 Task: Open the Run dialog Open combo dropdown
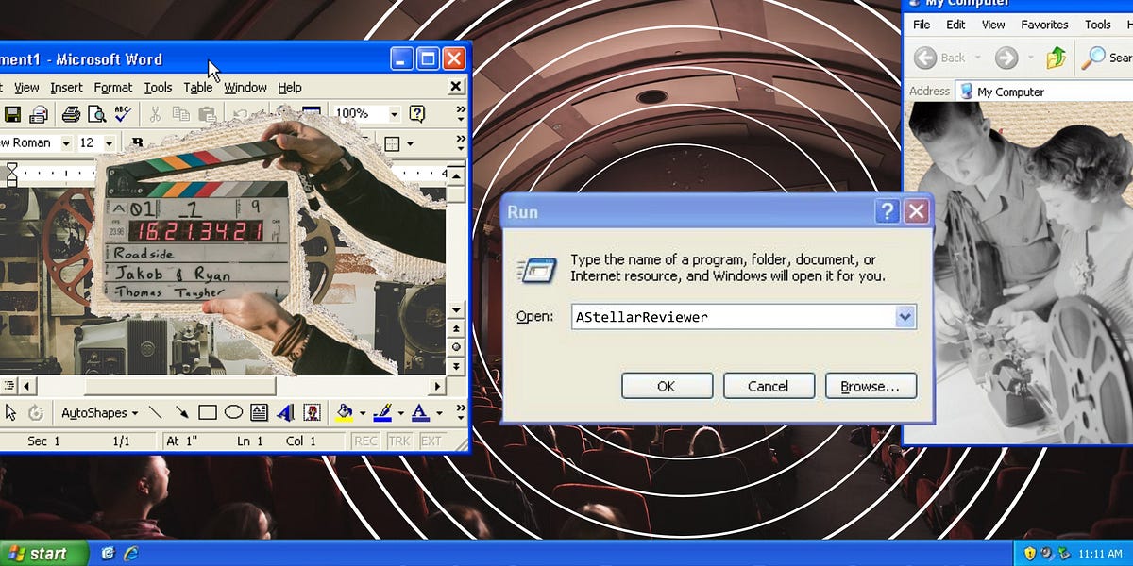905,317
